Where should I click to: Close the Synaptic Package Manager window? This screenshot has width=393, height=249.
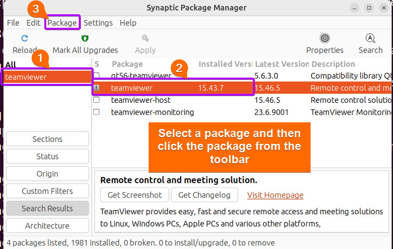pyautogui.click(x=384, y=8)
